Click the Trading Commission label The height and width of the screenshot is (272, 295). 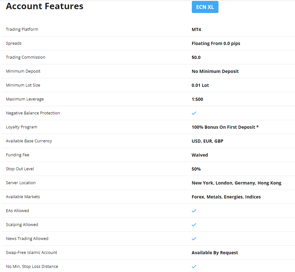[25, 57]
